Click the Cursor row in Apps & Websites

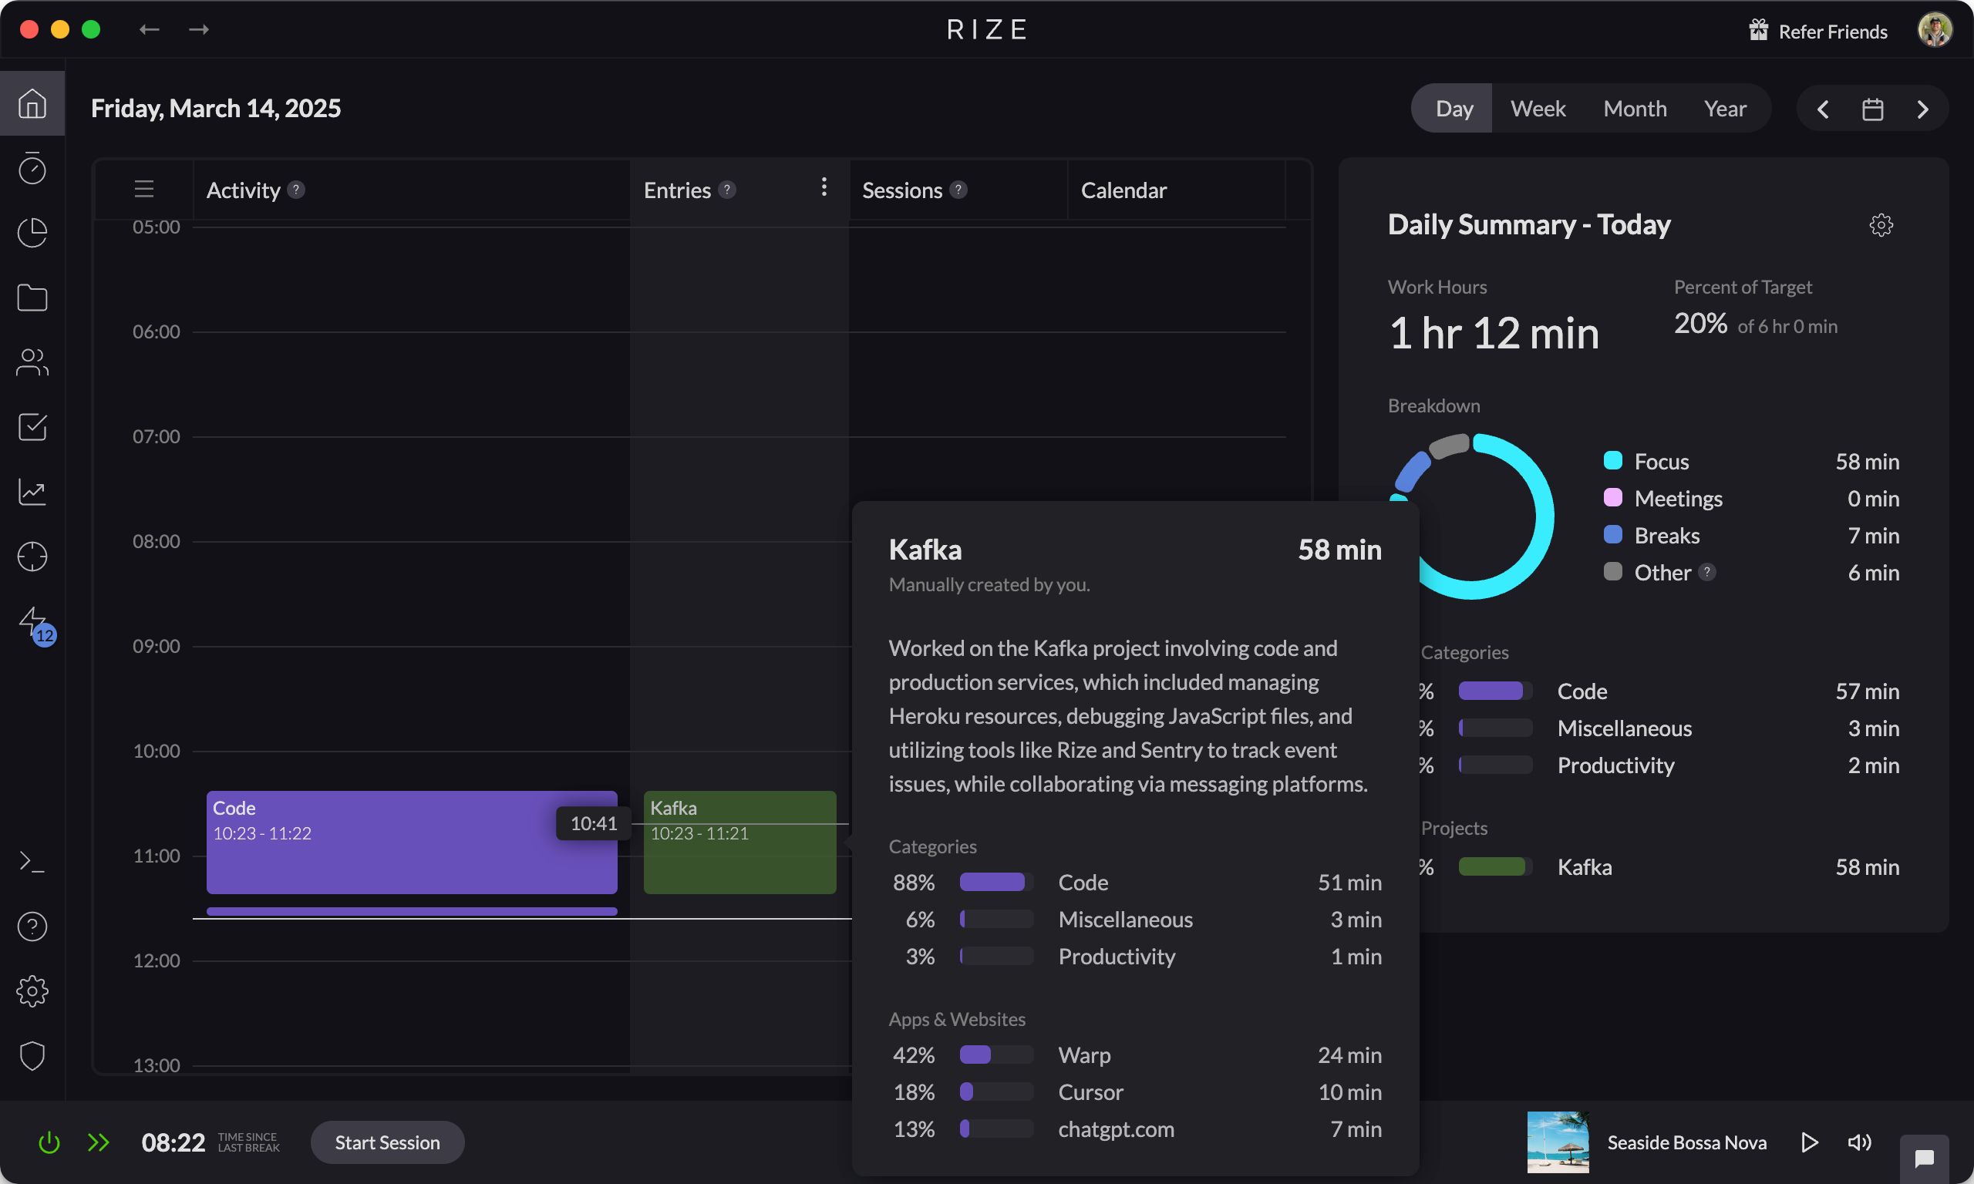1134,1091
